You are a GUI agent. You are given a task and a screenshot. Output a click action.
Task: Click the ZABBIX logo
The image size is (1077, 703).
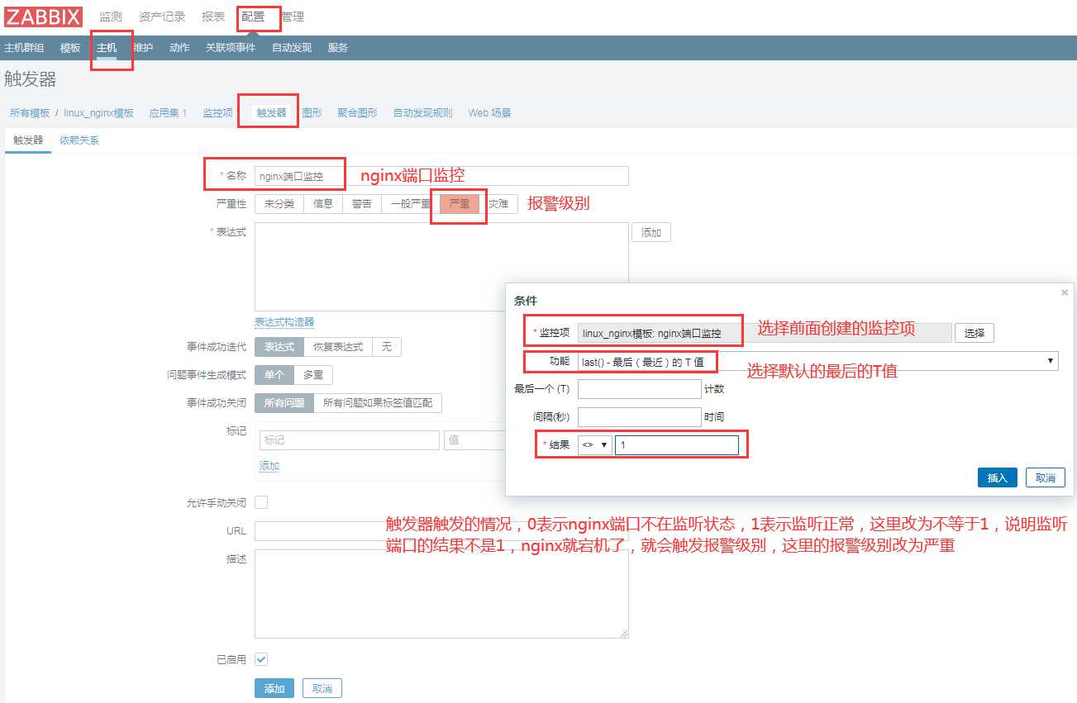pos(43,17)
